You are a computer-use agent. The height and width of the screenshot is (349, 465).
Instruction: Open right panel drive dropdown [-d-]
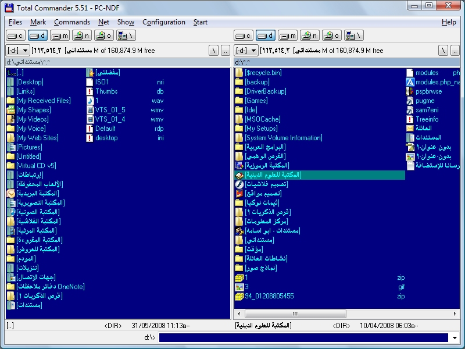click(x=246, y=51)
